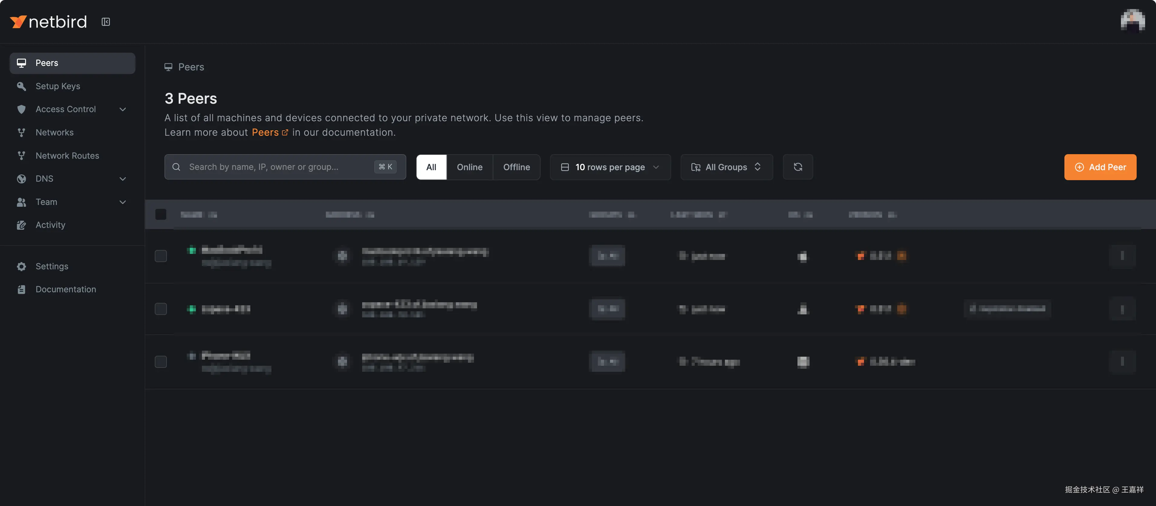Open the All Groups filter dropdown

726,167
